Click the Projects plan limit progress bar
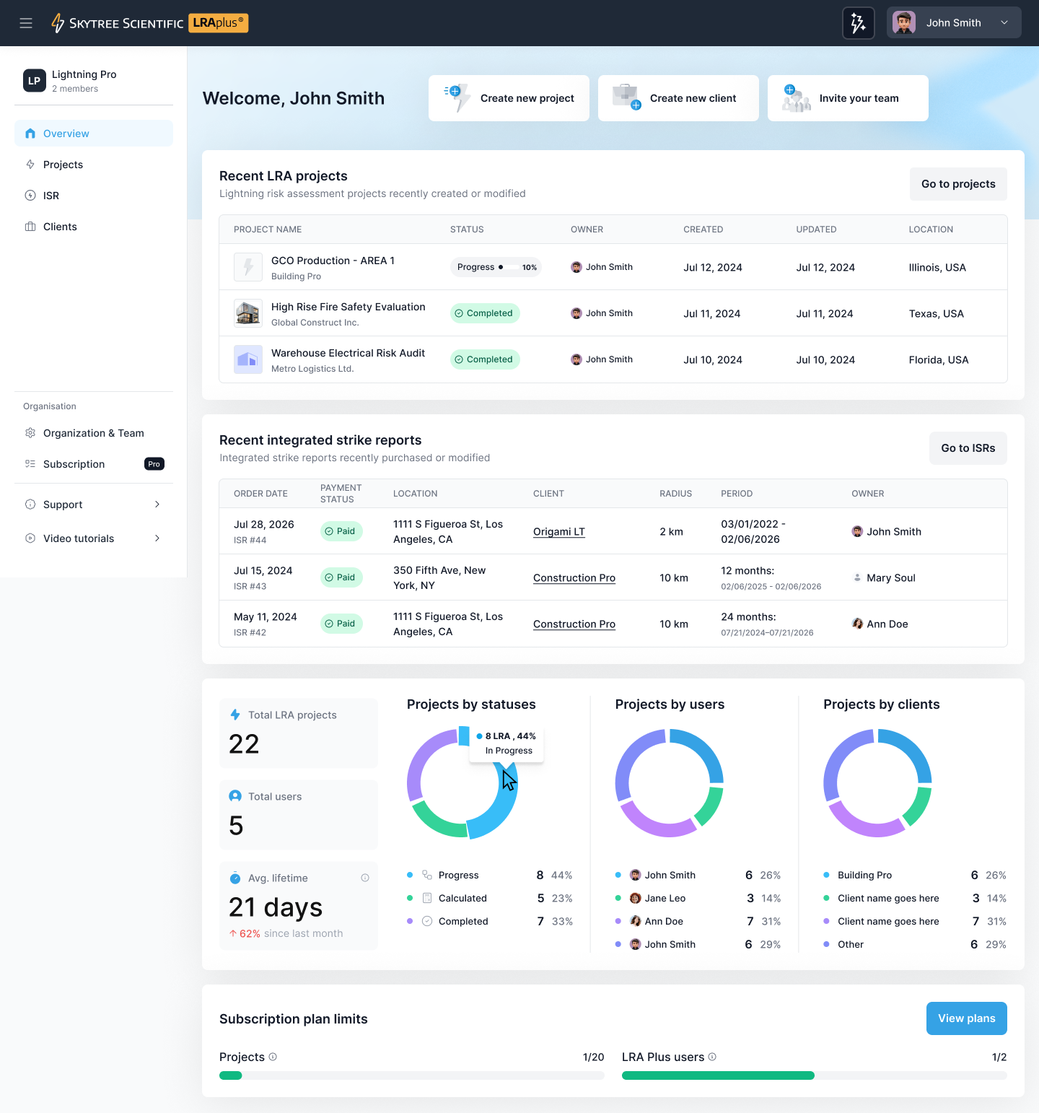This screenshot has width=1039, height=1113. tap(412, 1075)
